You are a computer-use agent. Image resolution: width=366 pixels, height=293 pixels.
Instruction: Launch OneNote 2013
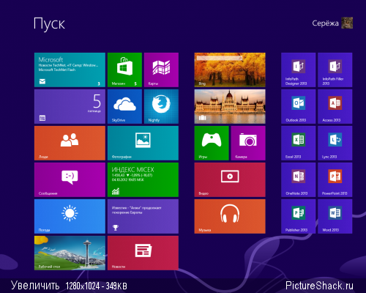point(299,179)
